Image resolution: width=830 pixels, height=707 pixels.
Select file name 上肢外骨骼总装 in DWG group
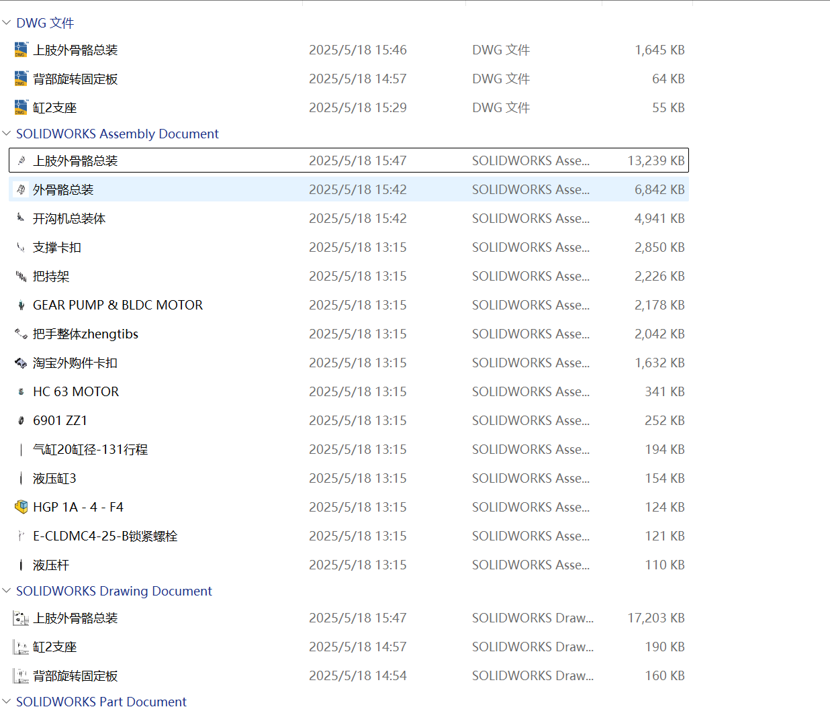point(75,50)
